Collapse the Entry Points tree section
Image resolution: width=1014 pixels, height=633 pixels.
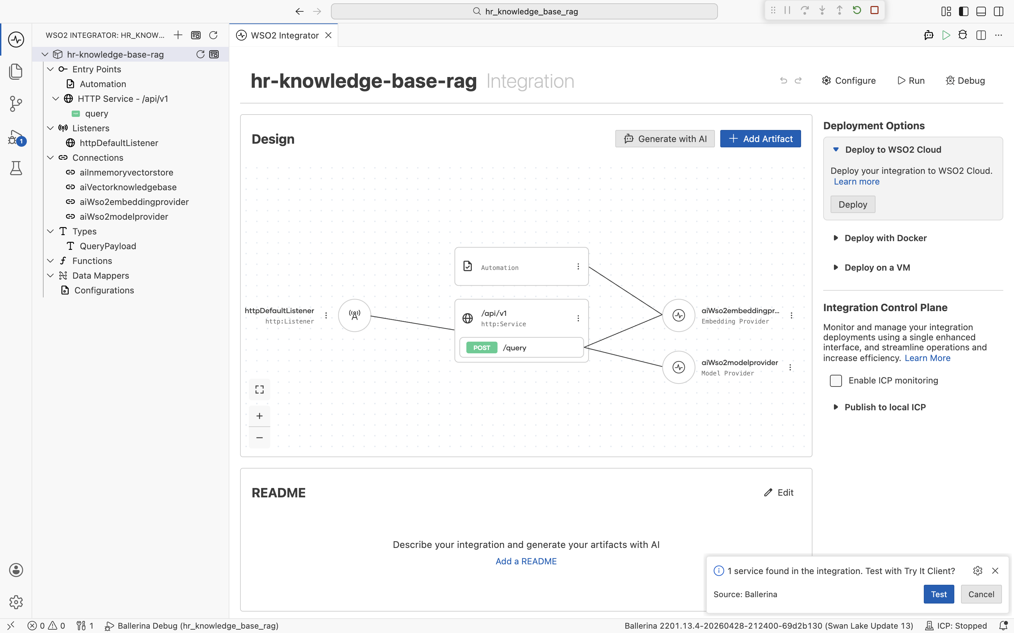(50, 69)
